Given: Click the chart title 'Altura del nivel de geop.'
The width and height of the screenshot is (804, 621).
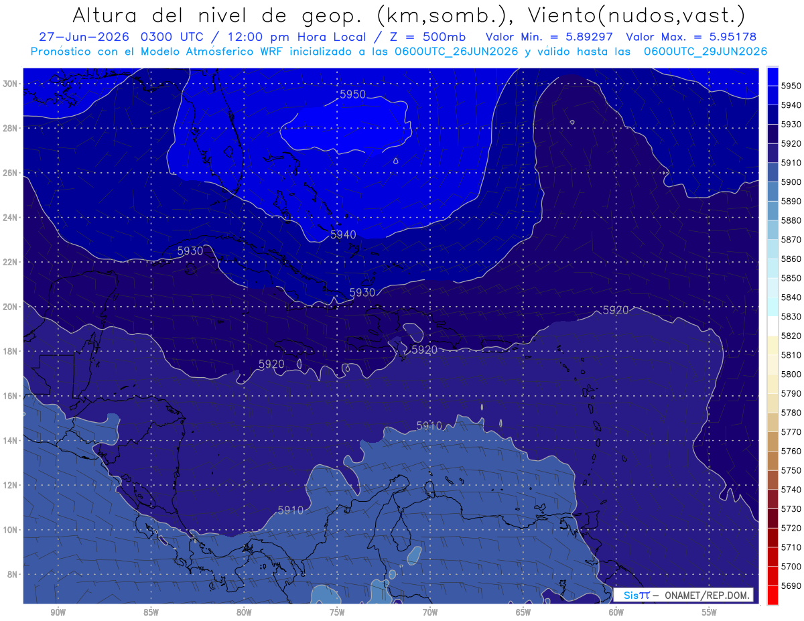Looking at the screenshot, I should [x=218, y=15].
